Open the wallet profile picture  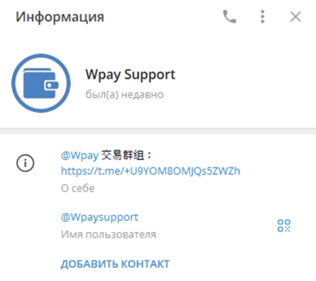[x=41, y=83]
